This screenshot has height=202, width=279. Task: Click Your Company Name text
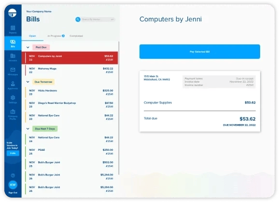39,12
